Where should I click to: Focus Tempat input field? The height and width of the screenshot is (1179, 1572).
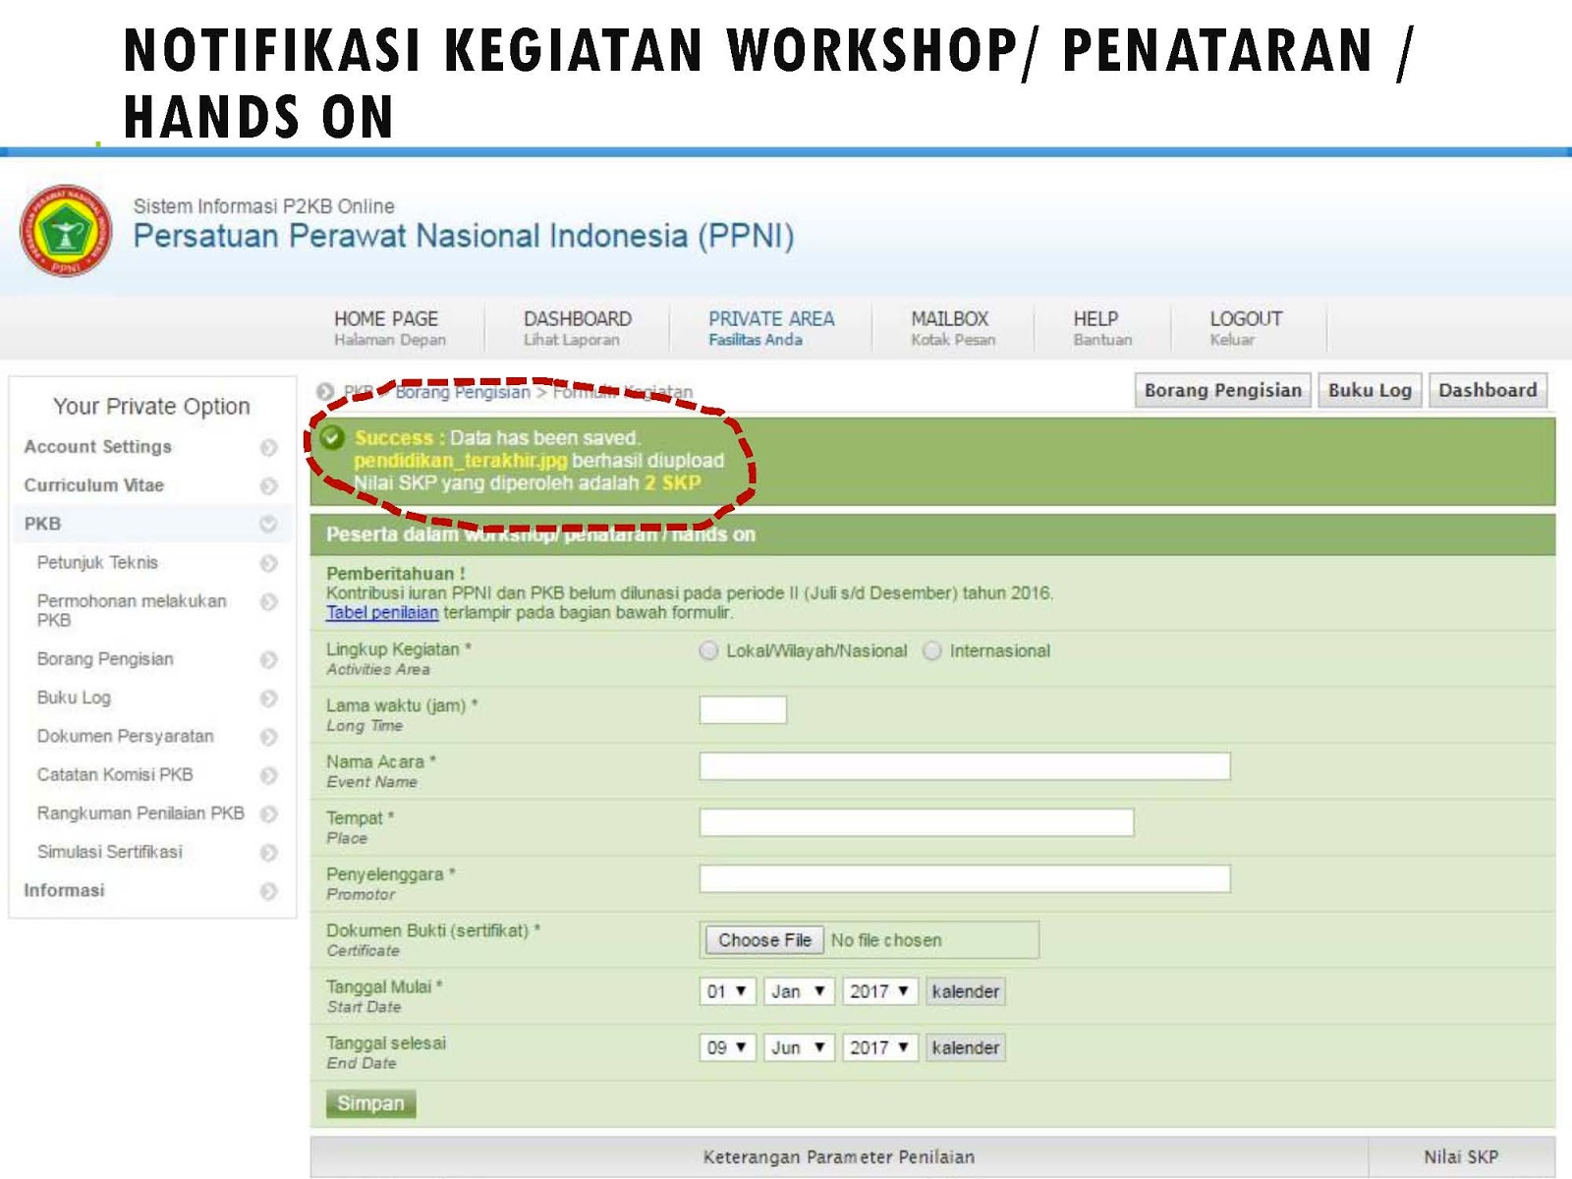[x=917, y=822]
